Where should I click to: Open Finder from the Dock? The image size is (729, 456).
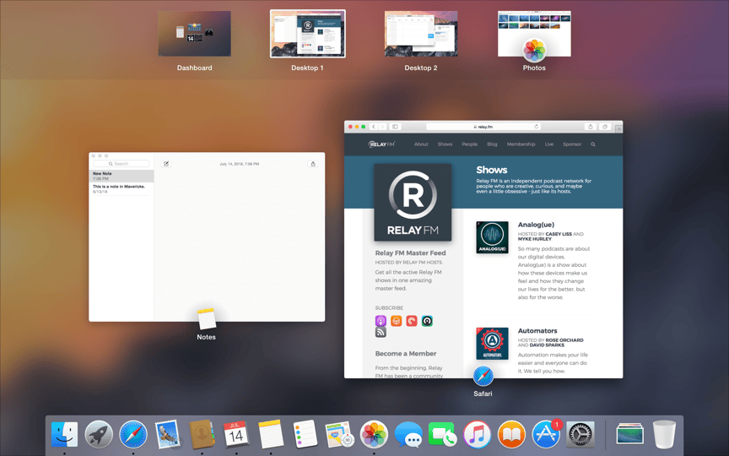64,435
